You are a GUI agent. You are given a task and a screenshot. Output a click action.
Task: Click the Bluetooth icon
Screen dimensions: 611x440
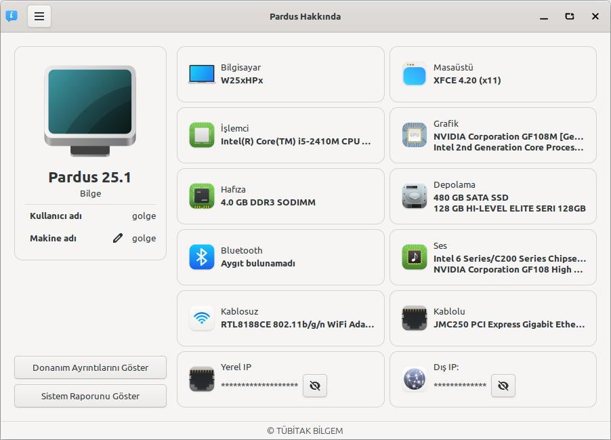point(202,257)
